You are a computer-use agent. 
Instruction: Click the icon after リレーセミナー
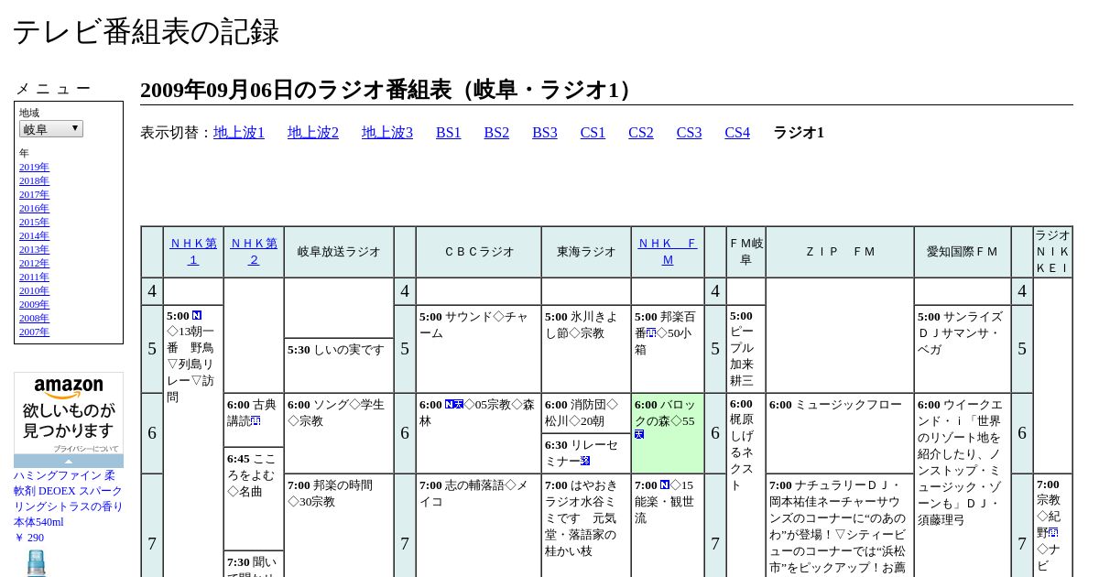(x=585, y=461)
